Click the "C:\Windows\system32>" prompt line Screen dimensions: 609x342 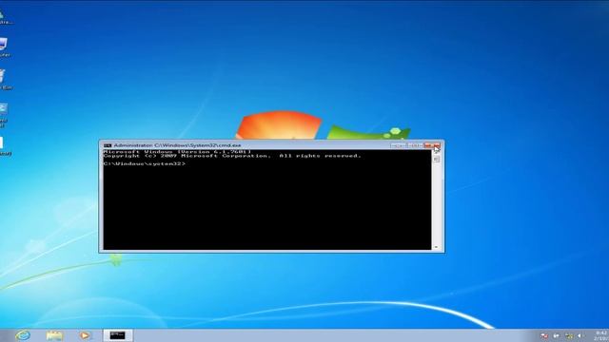coord(145,164)
